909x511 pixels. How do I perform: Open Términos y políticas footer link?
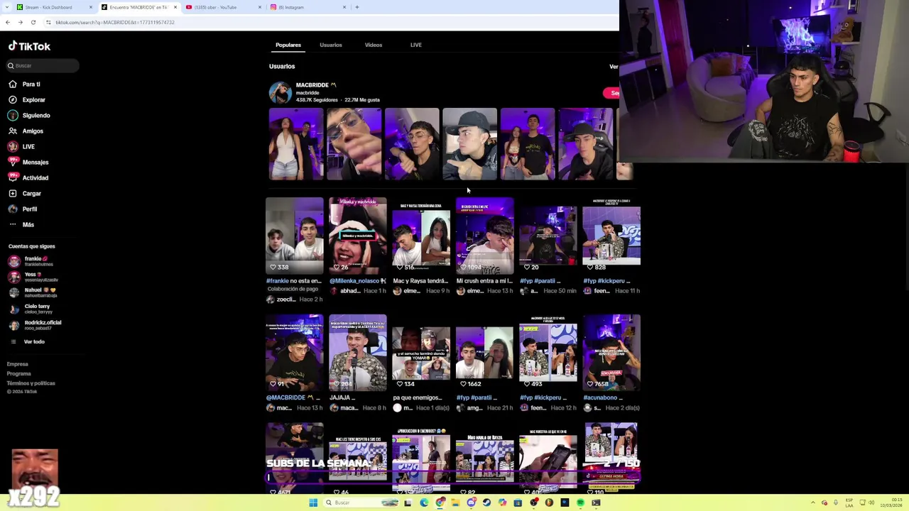pos(31,383)
